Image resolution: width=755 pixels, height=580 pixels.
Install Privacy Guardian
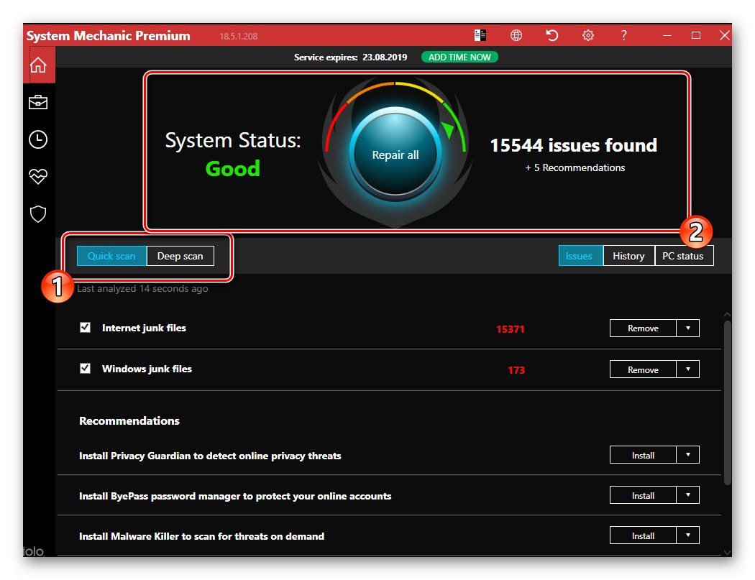pyautogui.click(x=643, y=454)
